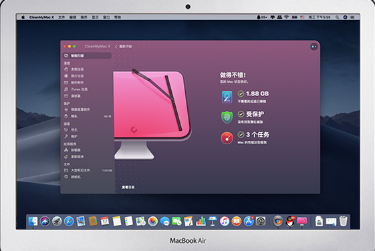
Task: Click the 1.88 GB result text
Action: coord(257,93)
